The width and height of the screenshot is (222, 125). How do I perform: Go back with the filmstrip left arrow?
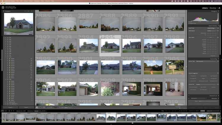pyautogui.click(x=12, y=111)
